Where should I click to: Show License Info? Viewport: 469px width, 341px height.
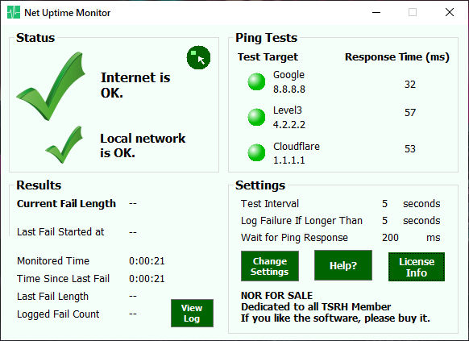tap(417, 267)
